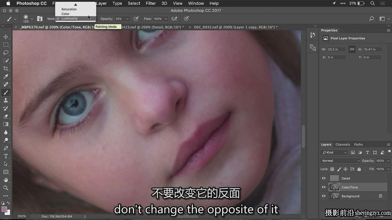Toggle pressure control for Opacity
The width and height of the screenshot is (392, 220).
136,19
